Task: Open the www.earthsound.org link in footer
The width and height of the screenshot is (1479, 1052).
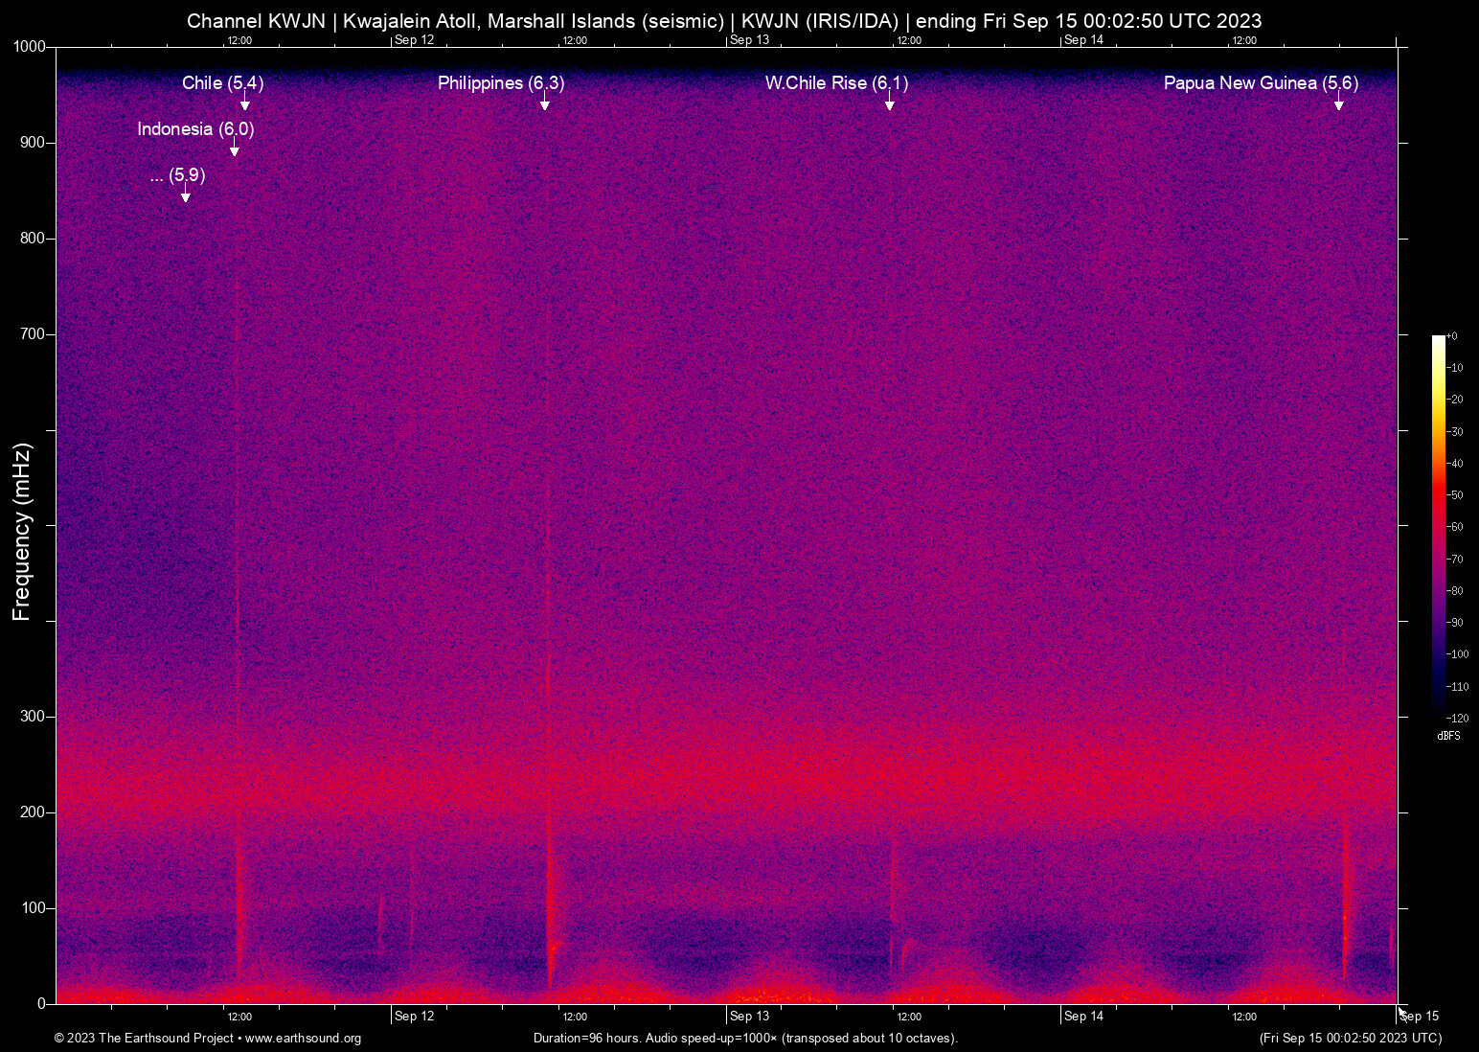Action: 303,1039
